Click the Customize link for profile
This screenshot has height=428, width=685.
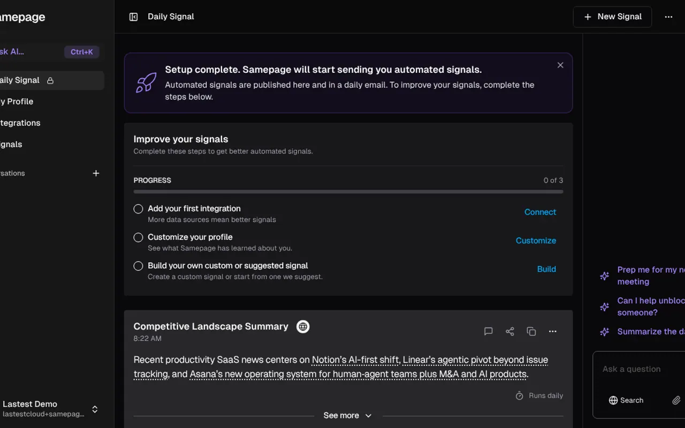536,241
